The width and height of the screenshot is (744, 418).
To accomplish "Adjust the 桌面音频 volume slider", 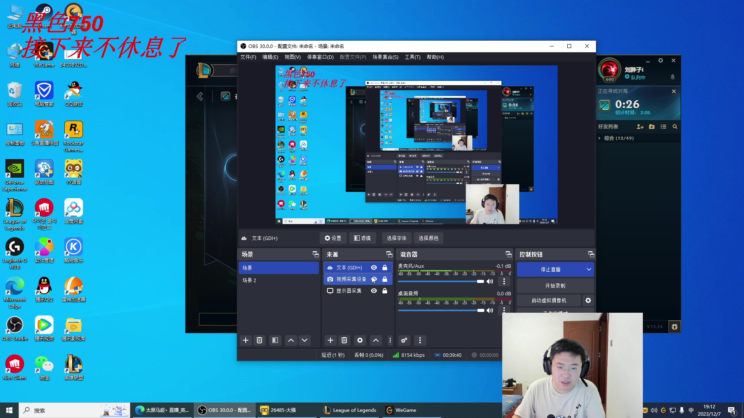I will coord(441,310).
